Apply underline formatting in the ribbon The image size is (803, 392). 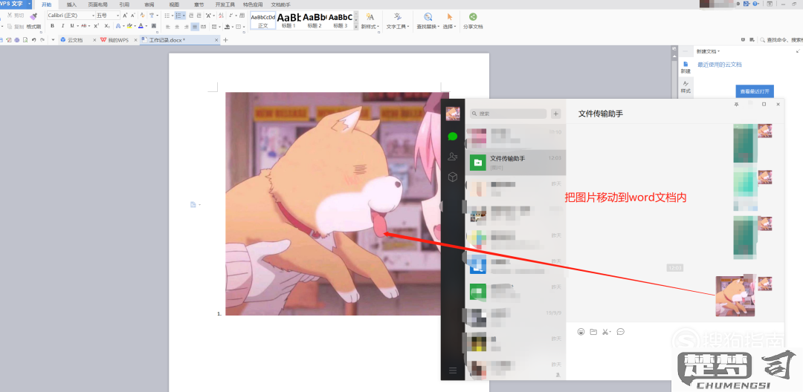point(71,26)
